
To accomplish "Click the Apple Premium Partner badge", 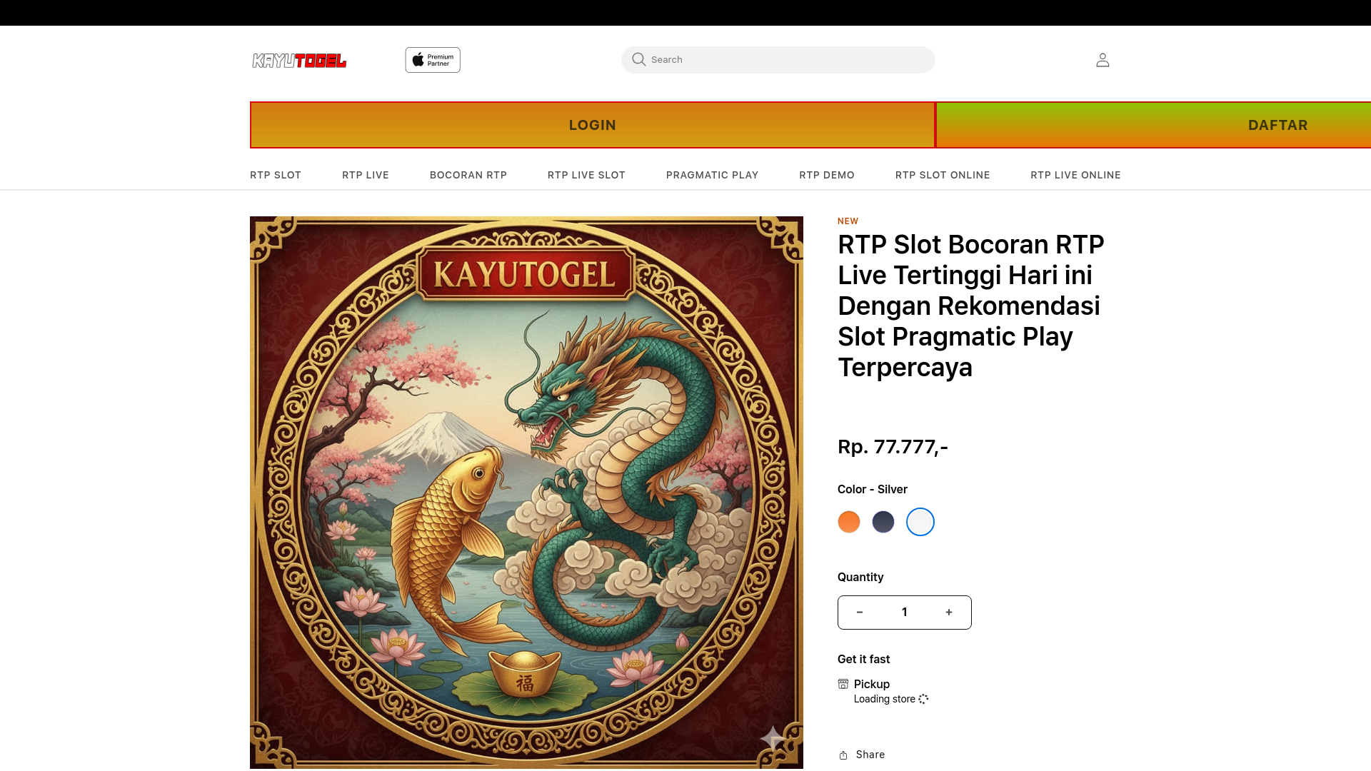I will (x=433, y=60).
